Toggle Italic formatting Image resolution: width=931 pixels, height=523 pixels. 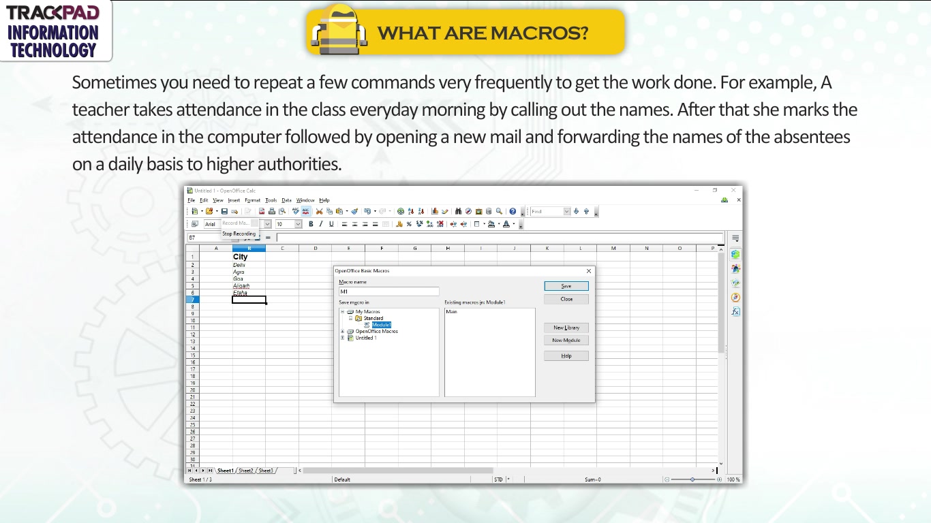(321, 224)
